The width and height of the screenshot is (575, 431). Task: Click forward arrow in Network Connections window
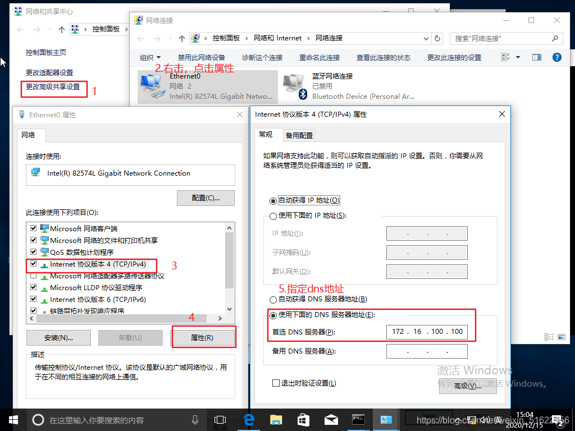[157, 39]
